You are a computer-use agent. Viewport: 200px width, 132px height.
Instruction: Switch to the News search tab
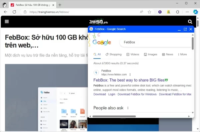(x=167, y=55)
